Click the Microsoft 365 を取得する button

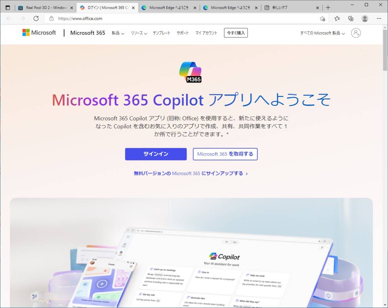point(225,154)
